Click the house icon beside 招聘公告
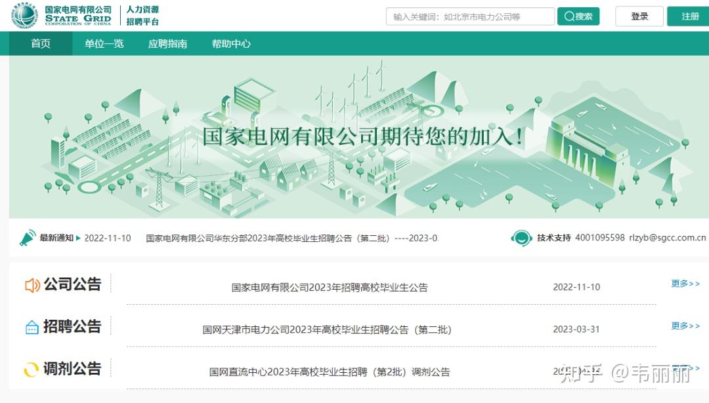 point(32,327)
